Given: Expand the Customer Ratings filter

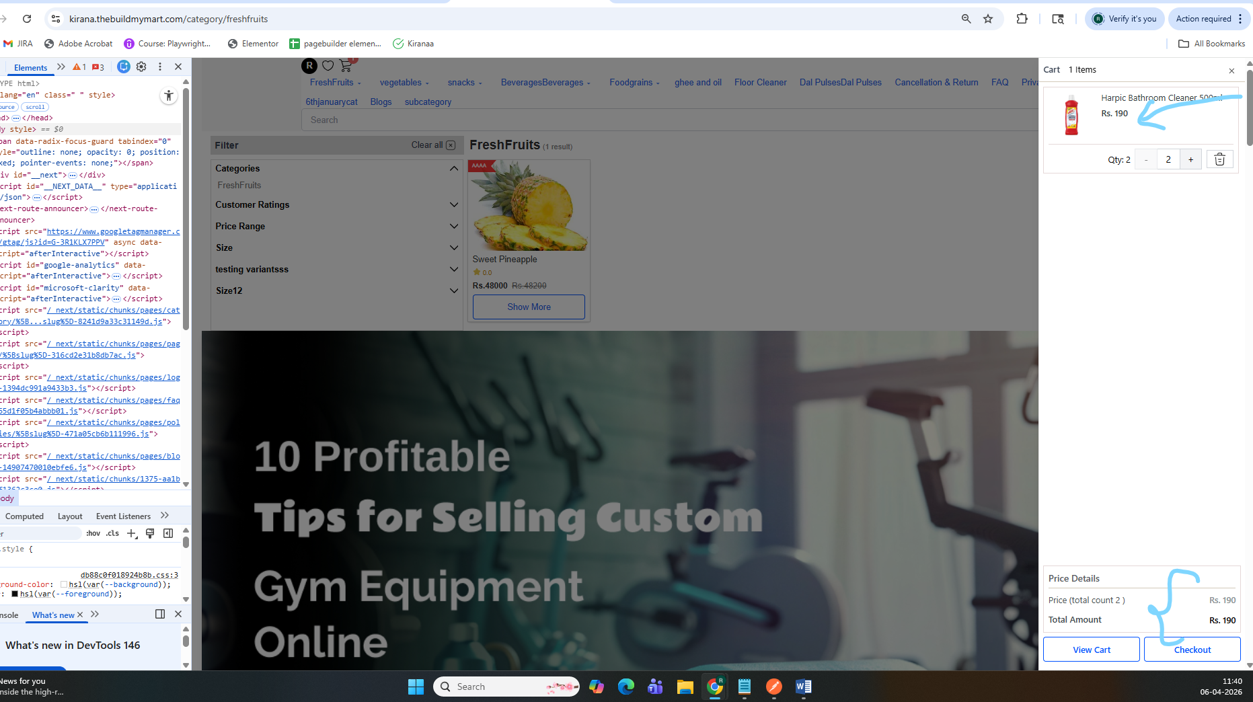Looking at the screenshot, I should (454, 204).
